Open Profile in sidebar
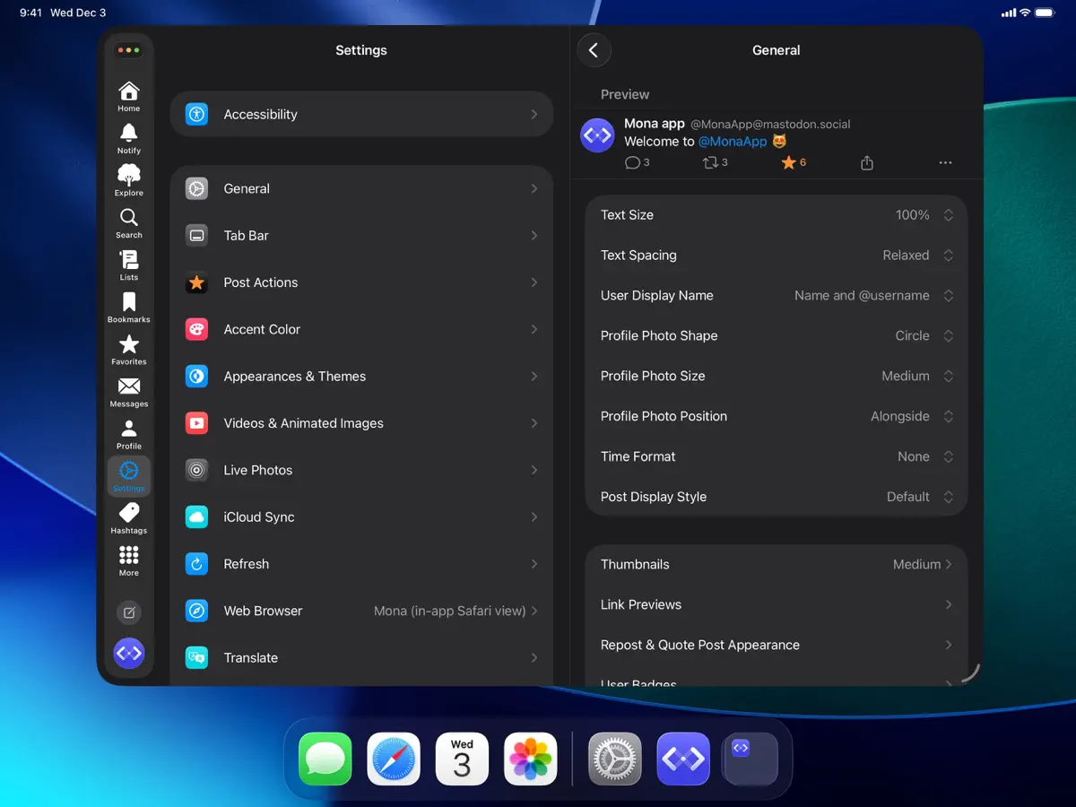The width and height of the screenshot is (1076, 807). pos(129,433)
